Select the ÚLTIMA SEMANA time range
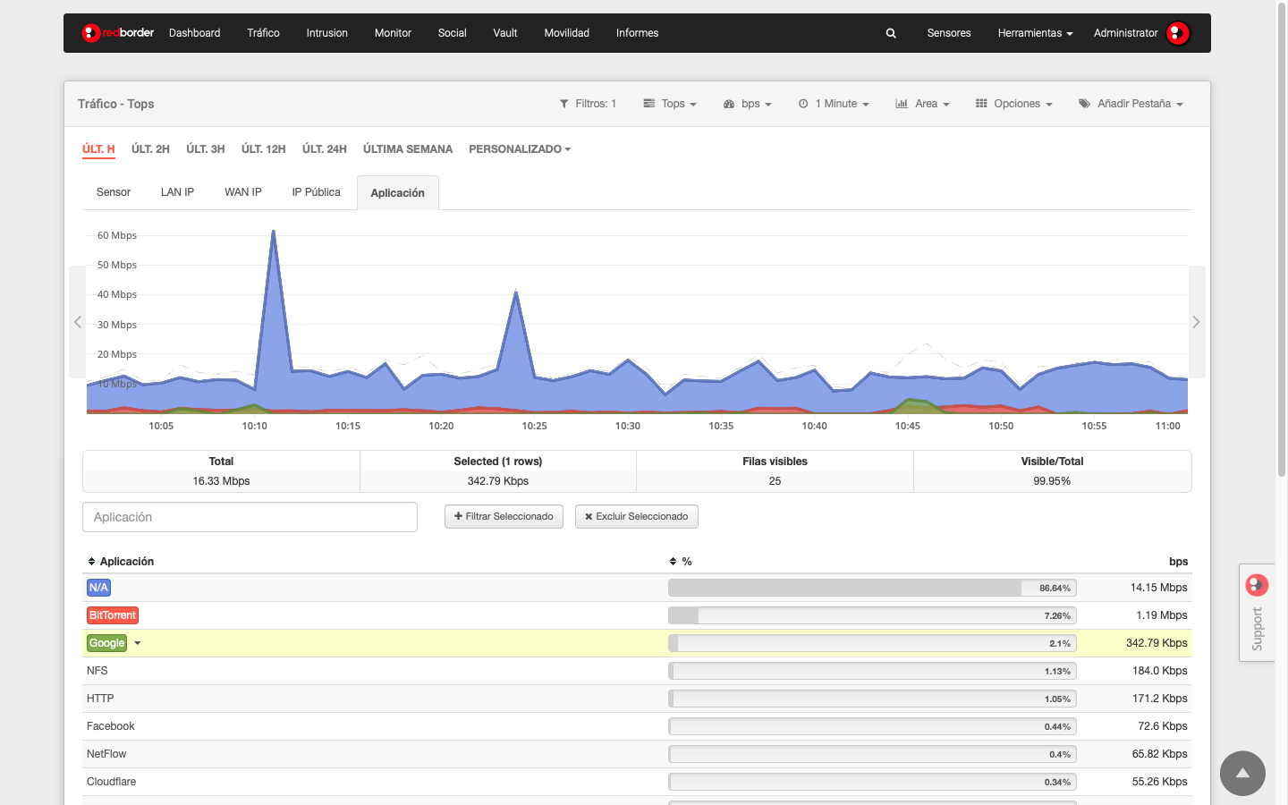This screenshot has height=805, width=1288. [407, 149]
